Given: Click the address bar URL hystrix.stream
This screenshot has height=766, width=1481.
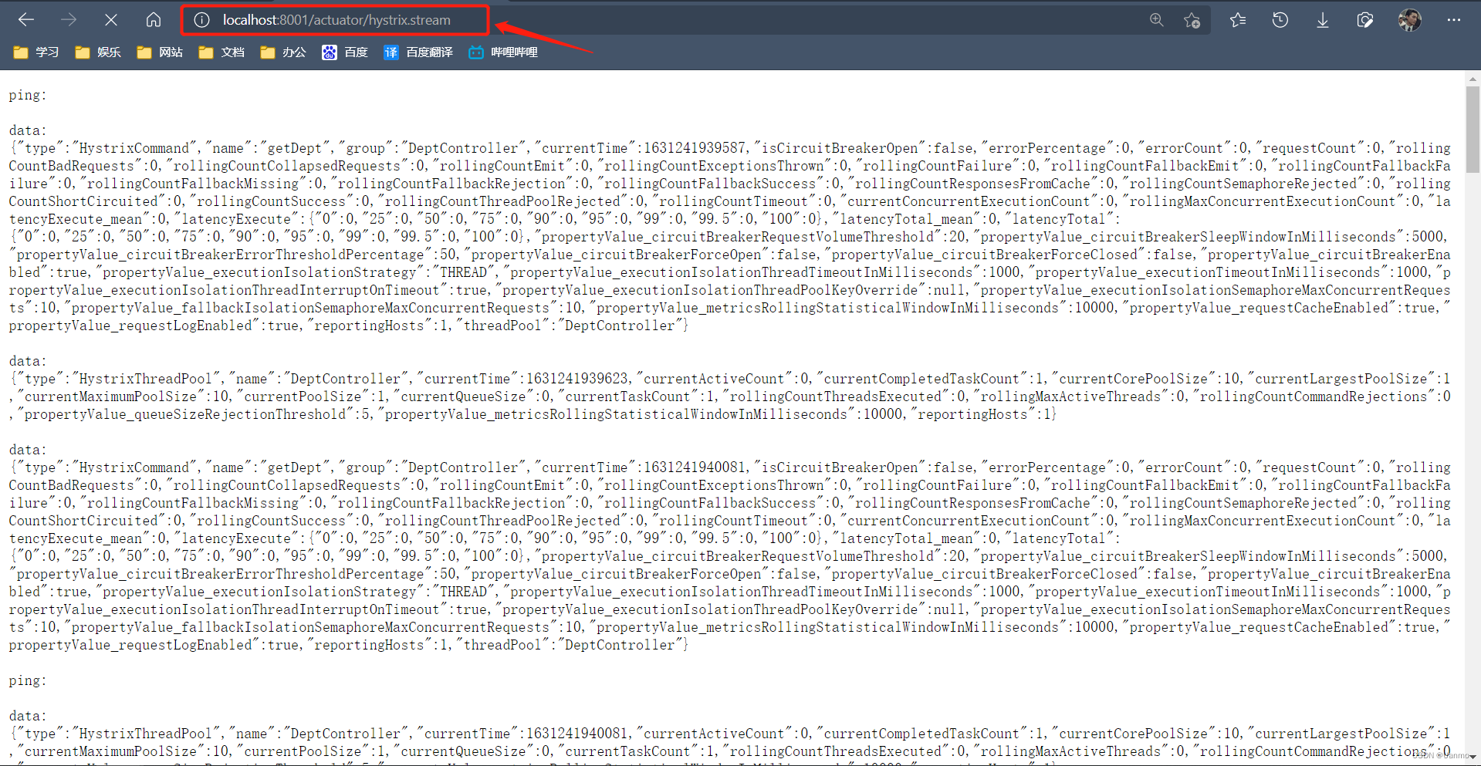Looking at the screenshot, I should [336, 20].
